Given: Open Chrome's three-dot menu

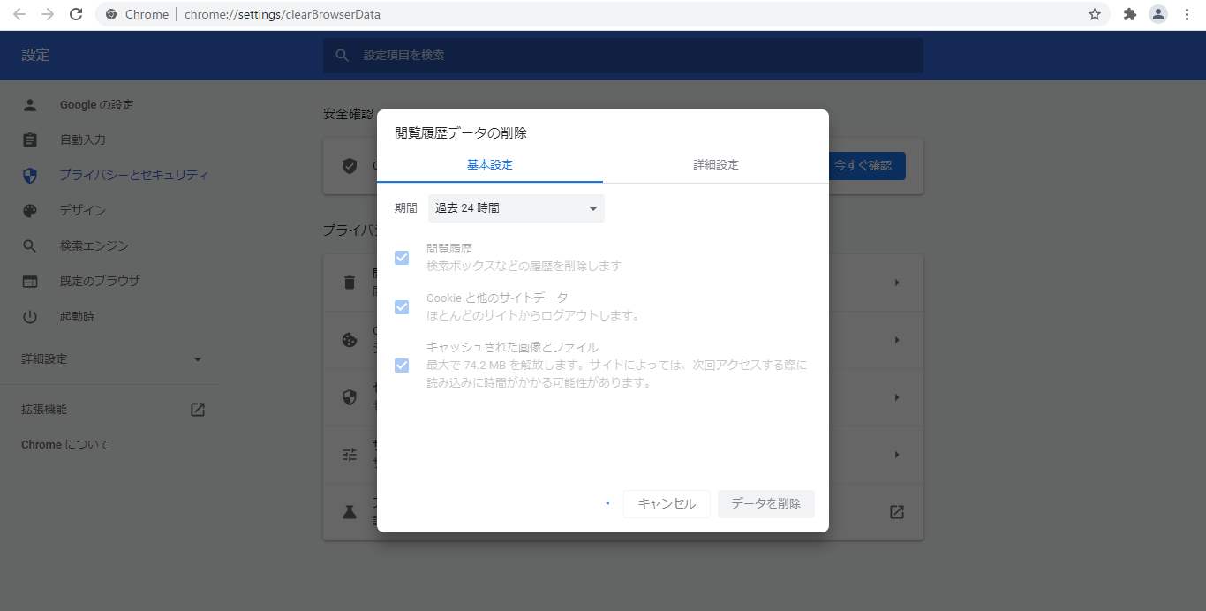Looking at the screenshot, I should 1187,14.
